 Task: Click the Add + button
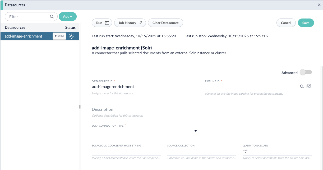click(68, 16)
